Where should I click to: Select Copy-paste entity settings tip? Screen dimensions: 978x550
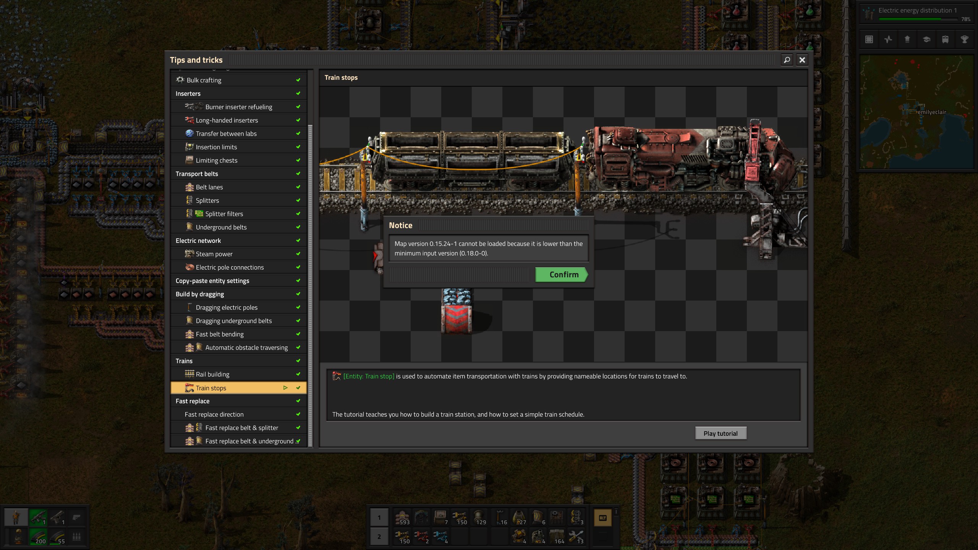[238, 281]
